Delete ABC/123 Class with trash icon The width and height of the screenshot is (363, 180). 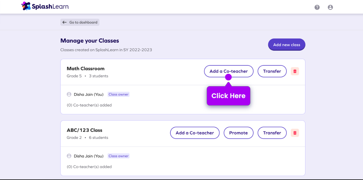(295, 133)
